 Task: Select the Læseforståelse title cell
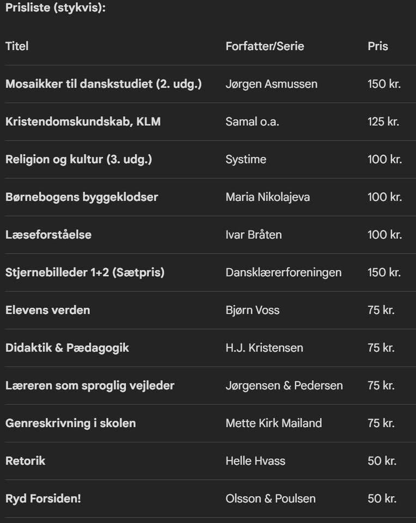(48, 235)
